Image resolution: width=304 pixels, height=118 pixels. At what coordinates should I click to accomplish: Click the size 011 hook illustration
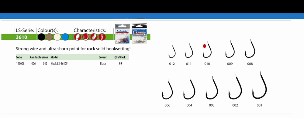point(189,51)
